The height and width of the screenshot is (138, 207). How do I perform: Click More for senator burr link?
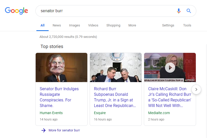click(64, 130)
